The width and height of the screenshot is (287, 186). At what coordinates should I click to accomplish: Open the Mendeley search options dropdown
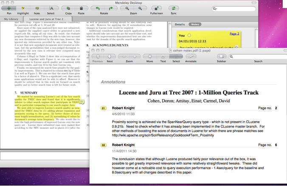pos(216,8)
